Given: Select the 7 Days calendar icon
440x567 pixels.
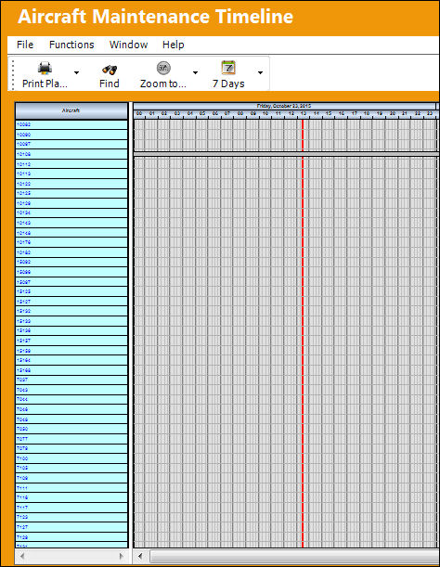Looking at the screenshot, I should coord(228,68).
